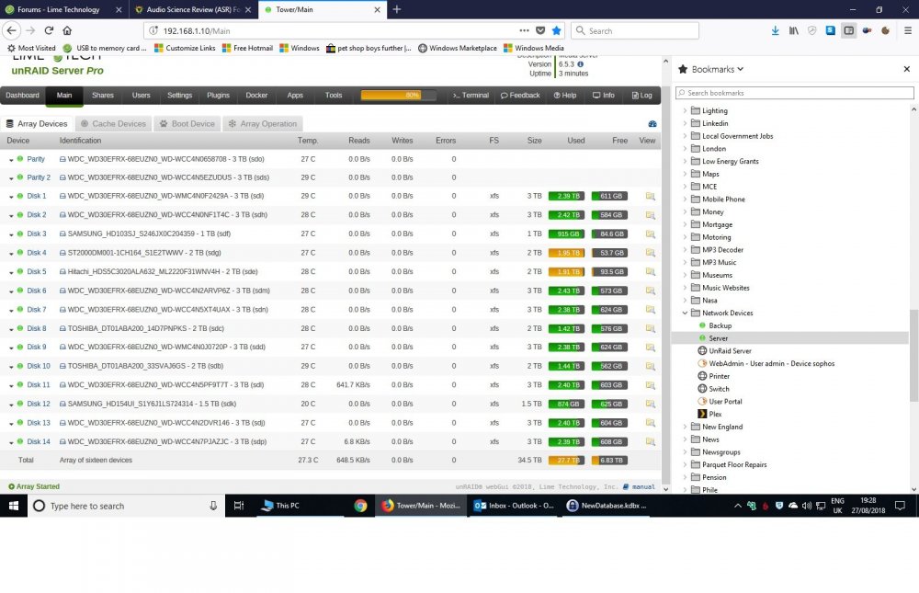Open the Windows notification center

[x=901, y=506]
